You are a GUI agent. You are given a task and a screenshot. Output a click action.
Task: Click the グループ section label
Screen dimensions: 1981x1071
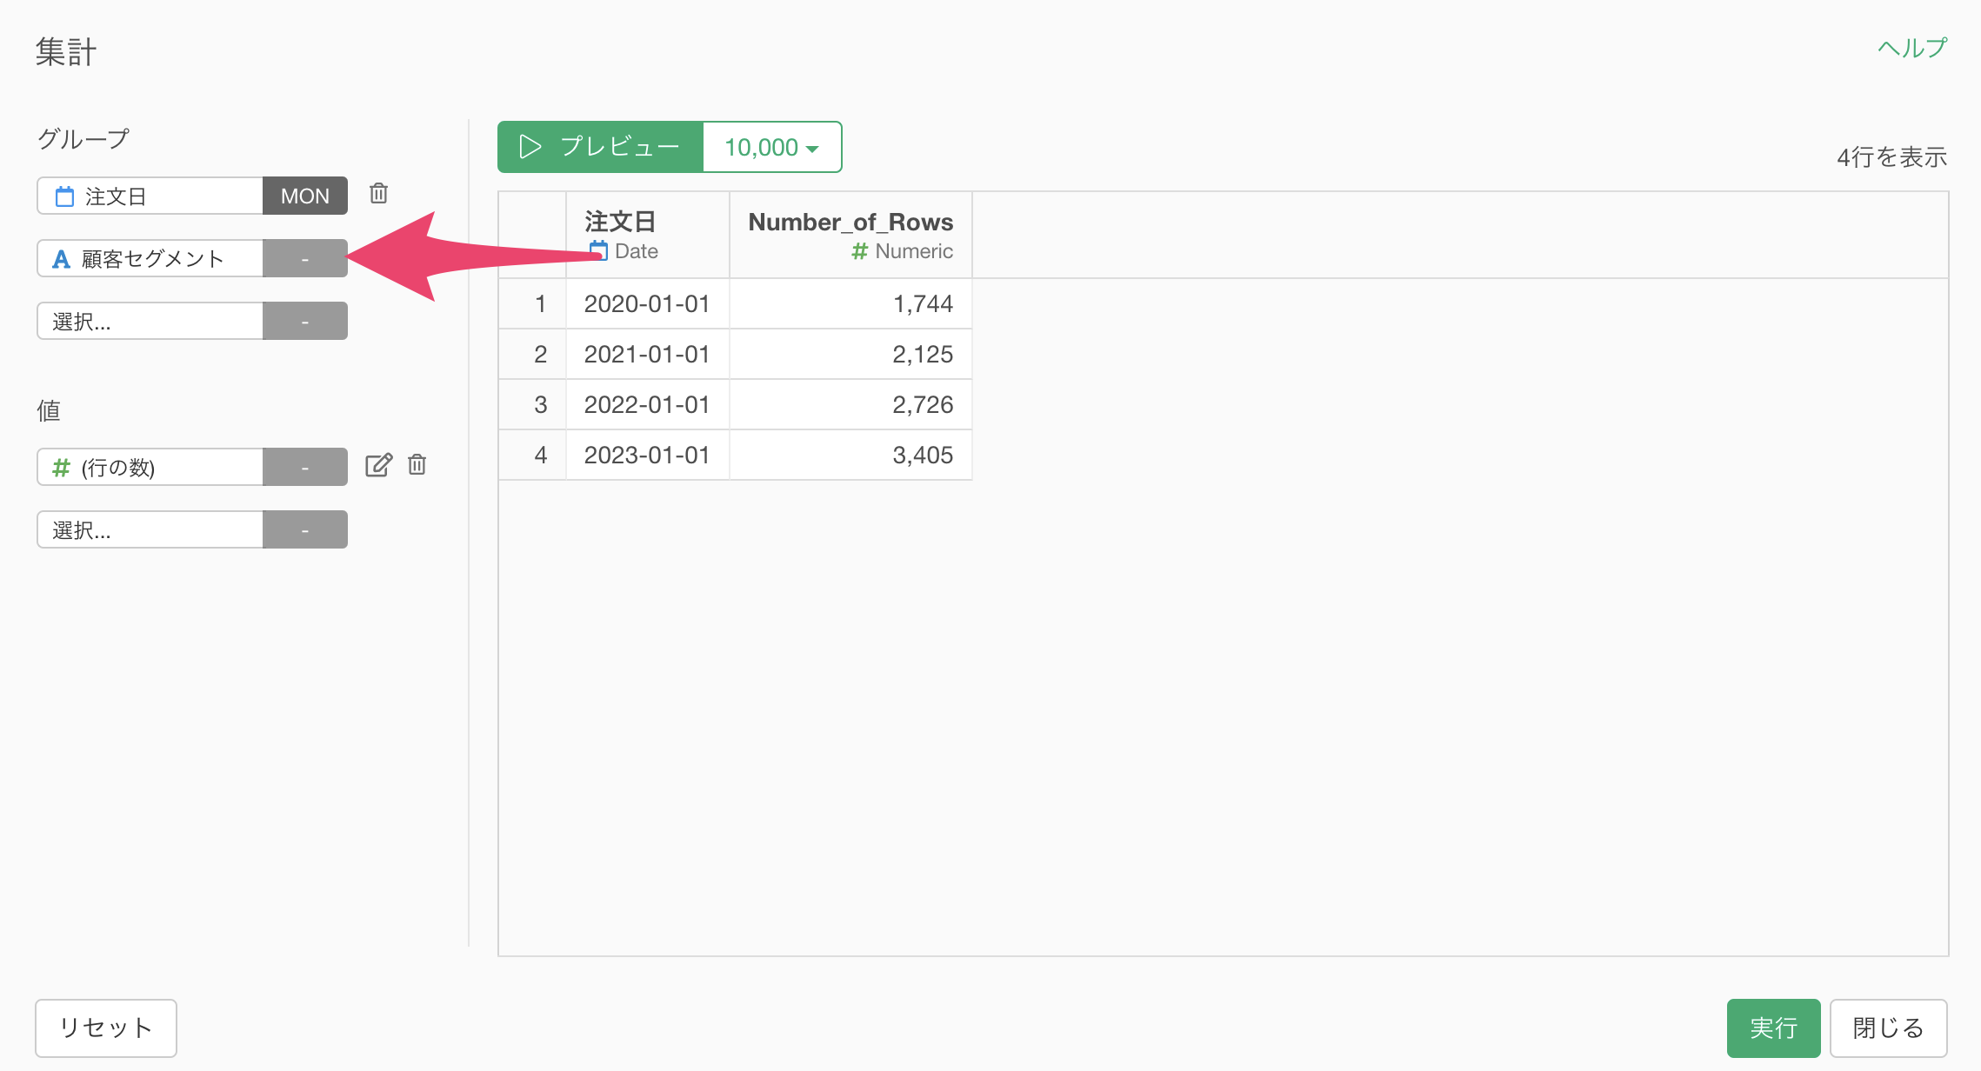tap(83, 138)
